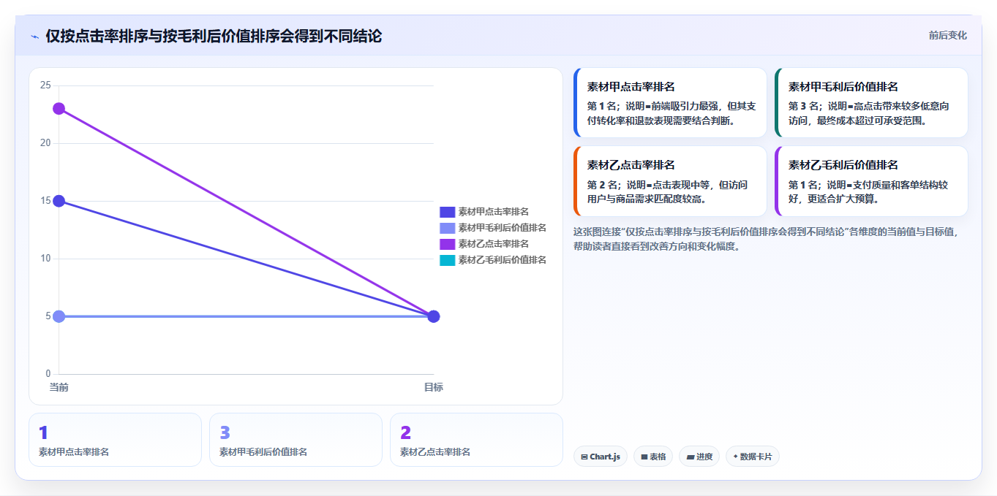This screenshot has width=997, height=496.
Task: Toggle 素材甲点击率排名 legend color box
Action: click(x=447, y=212)
